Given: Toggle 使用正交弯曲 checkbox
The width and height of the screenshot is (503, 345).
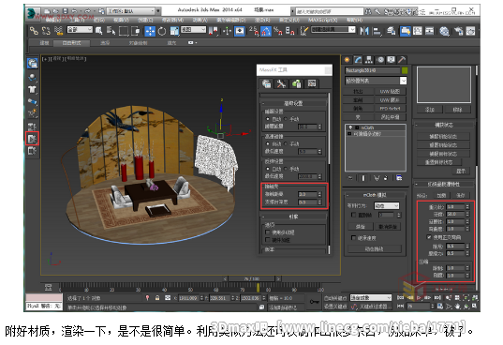Looking at the screenshot, I should (x=429, y=237).
